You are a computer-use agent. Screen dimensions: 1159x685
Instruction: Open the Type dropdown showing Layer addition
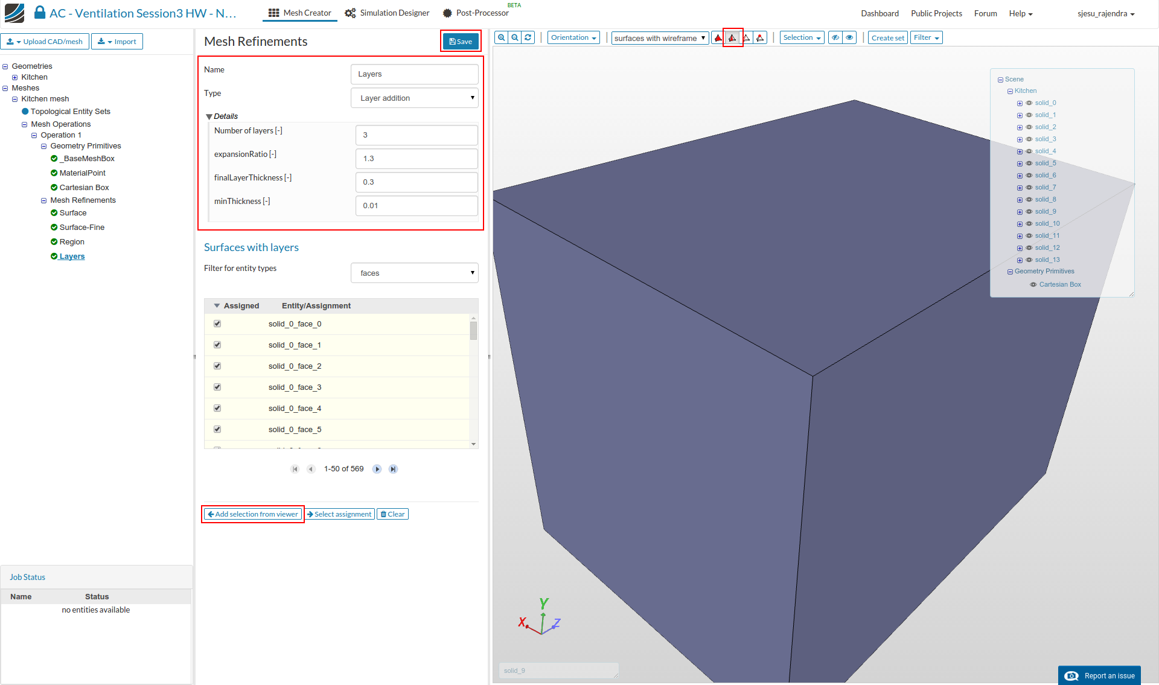click(x=415, y=98)
